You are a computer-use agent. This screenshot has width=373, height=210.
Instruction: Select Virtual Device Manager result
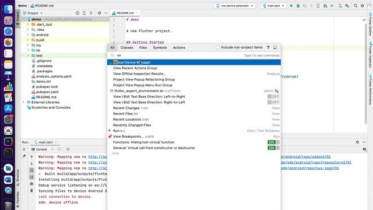point(194,62)
